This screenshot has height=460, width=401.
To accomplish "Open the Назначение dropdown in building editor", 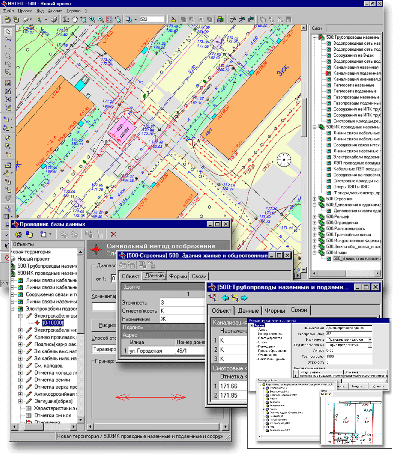I will click(x=370, y=340).
